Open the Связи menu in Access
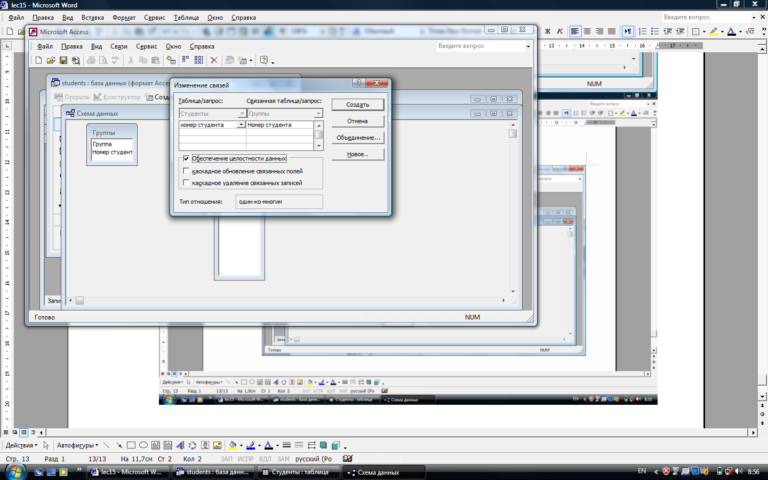This screenshot has height=480, width=768. click(119, 46)
